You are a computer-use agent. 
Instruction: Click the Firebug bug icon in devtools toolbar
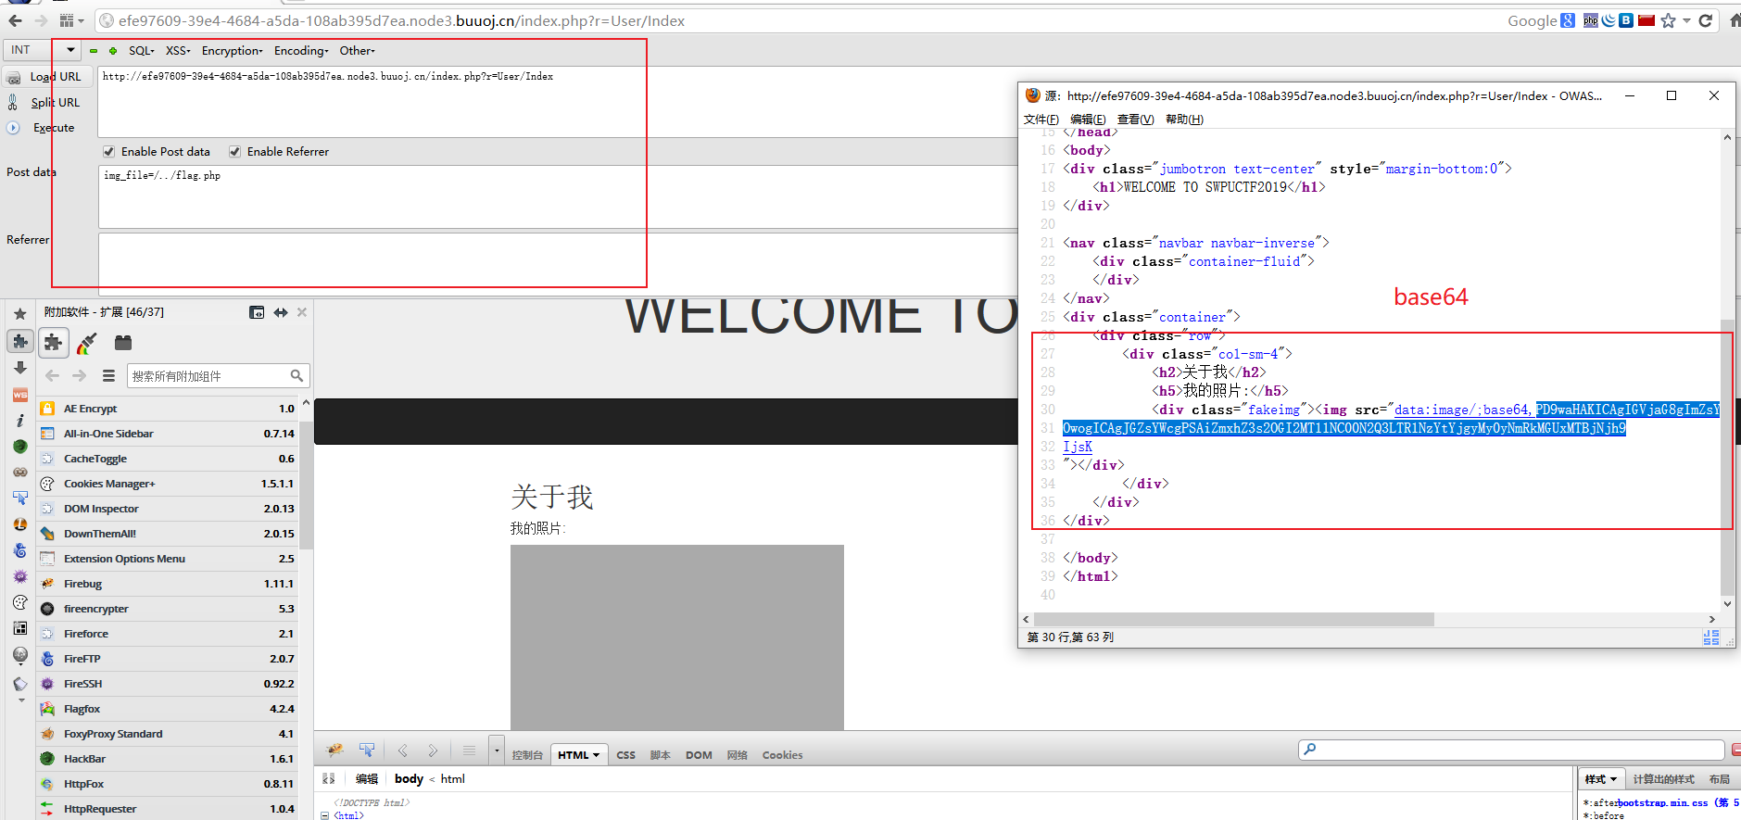tap(334, 750)
